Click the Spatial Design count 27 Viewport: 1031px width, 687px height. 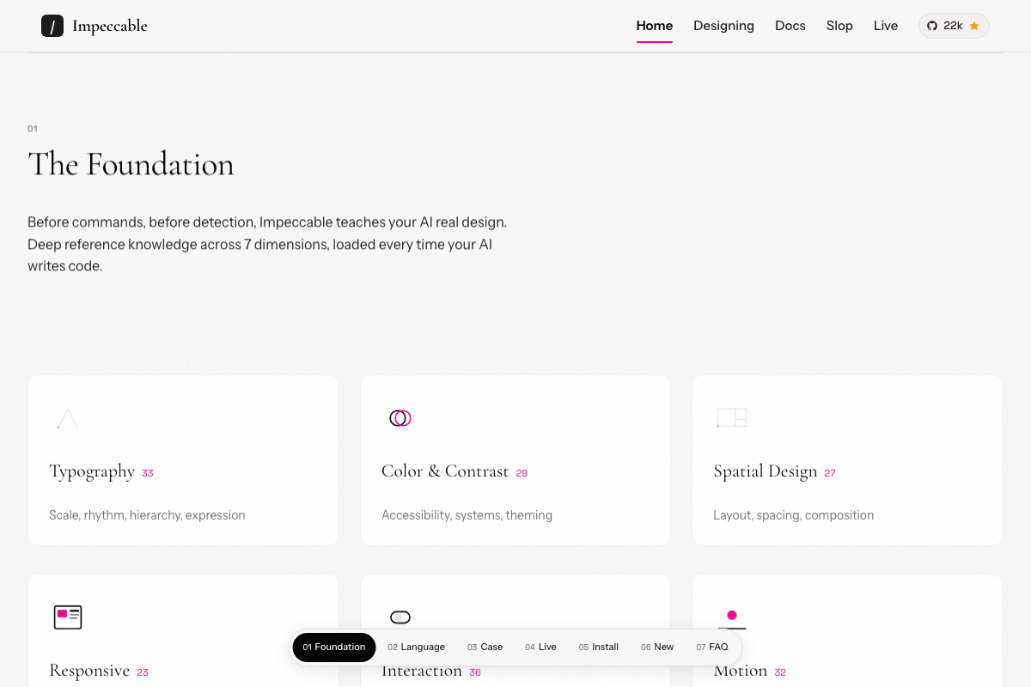(830, 473)
